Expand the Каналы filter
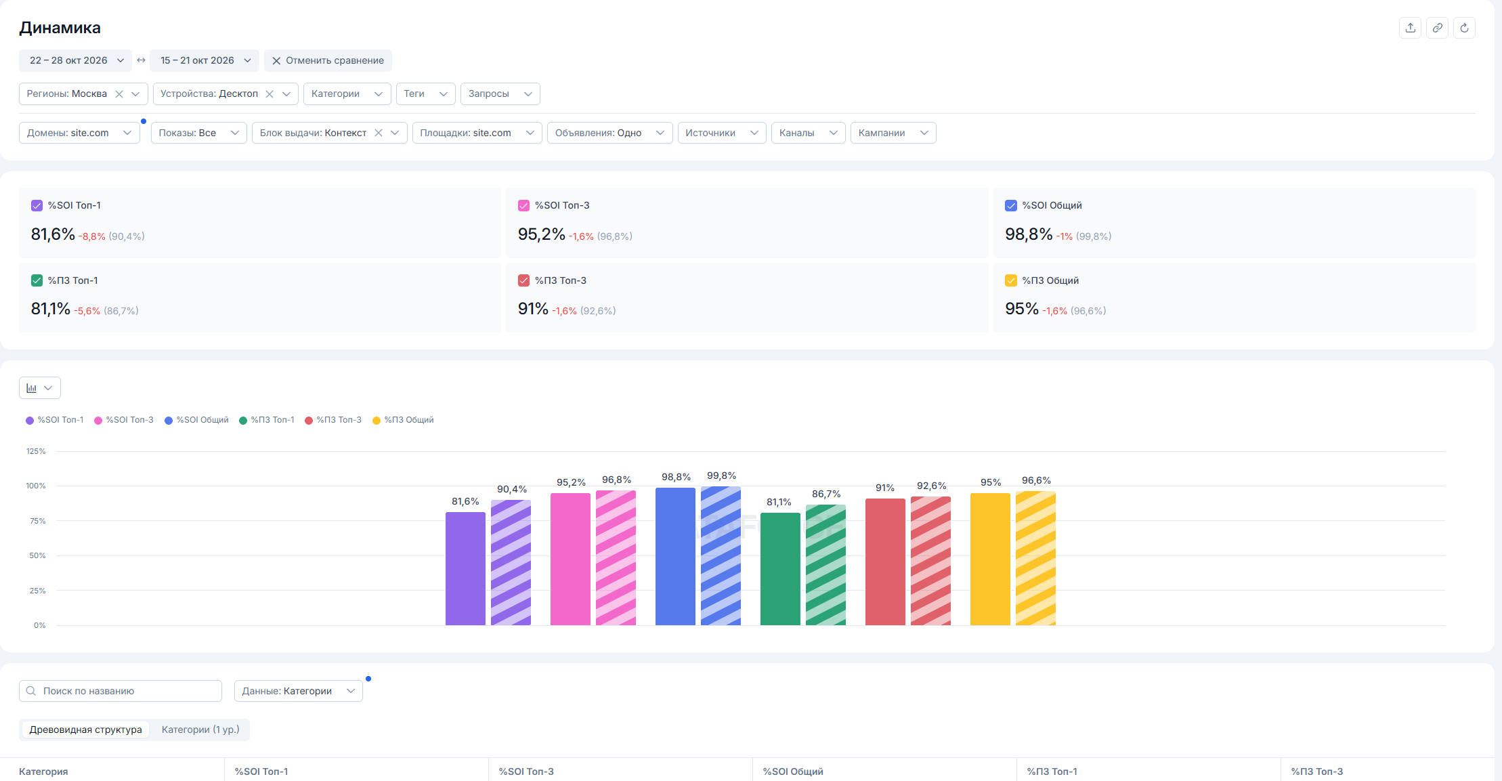Image resolution: width=1502 pixels, height=781 pixels. [809, 133]
